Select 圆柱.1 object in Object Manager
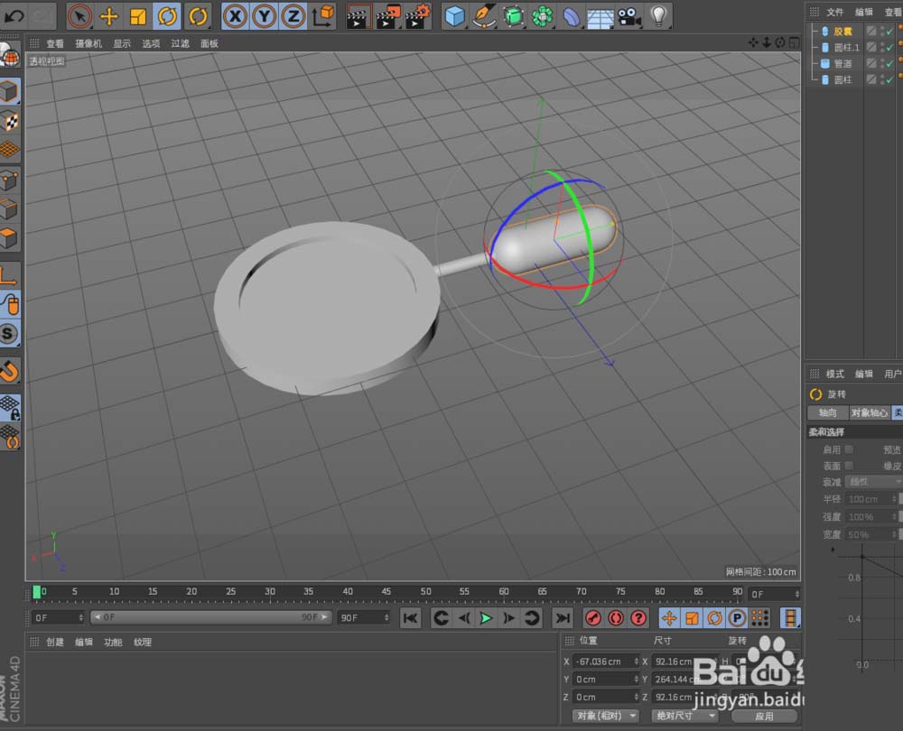The width and height of the screenshot is (903, 731). pyautogui.click(x=847, y=47)
